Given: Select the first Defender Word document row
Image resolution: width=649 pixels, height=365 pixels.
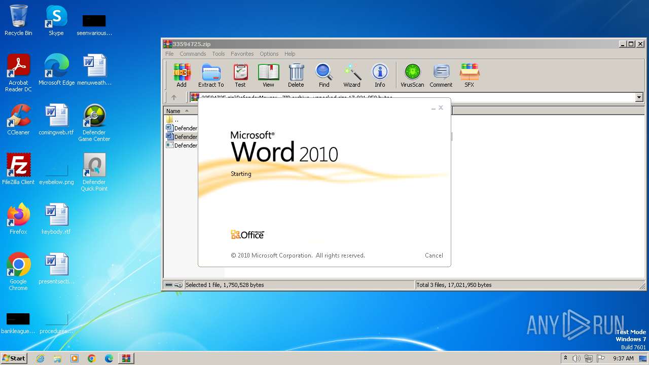Looking at the screenshot, I should pos(182,128).
